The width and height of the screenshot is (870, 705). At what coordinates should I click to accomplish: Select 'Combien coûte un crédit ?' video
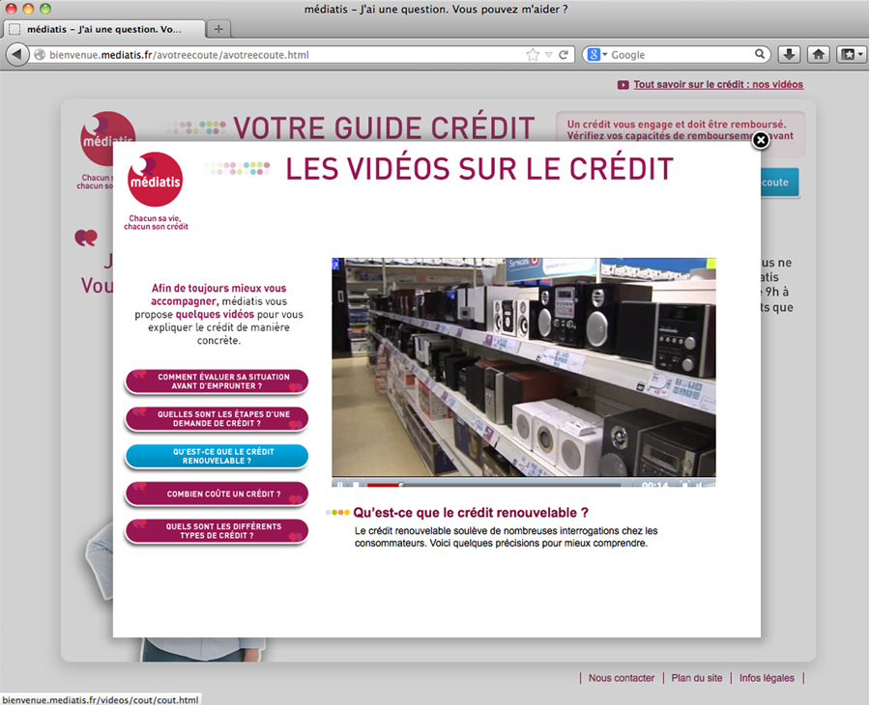click(x=217, y=493)
